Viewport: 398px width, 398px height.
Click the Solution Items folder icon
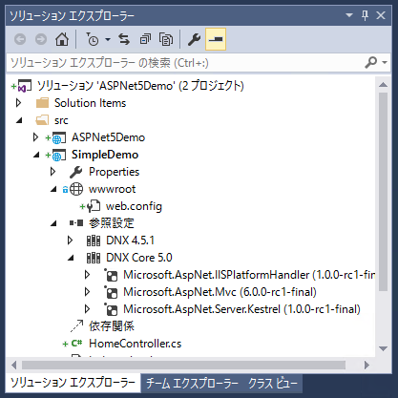pyautogui.click(x=42, y=103)
